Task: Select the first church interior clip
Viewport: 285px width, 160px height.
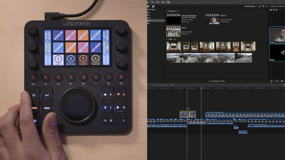Action: point(174,47)
